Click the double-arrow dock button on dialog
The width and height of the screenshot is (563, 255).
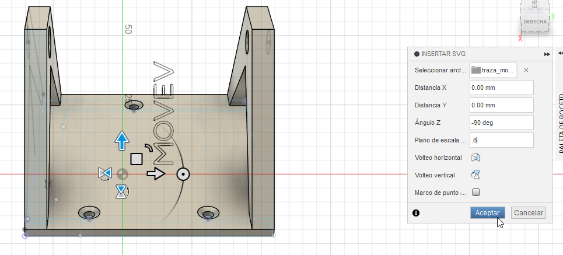coord(547,54)
